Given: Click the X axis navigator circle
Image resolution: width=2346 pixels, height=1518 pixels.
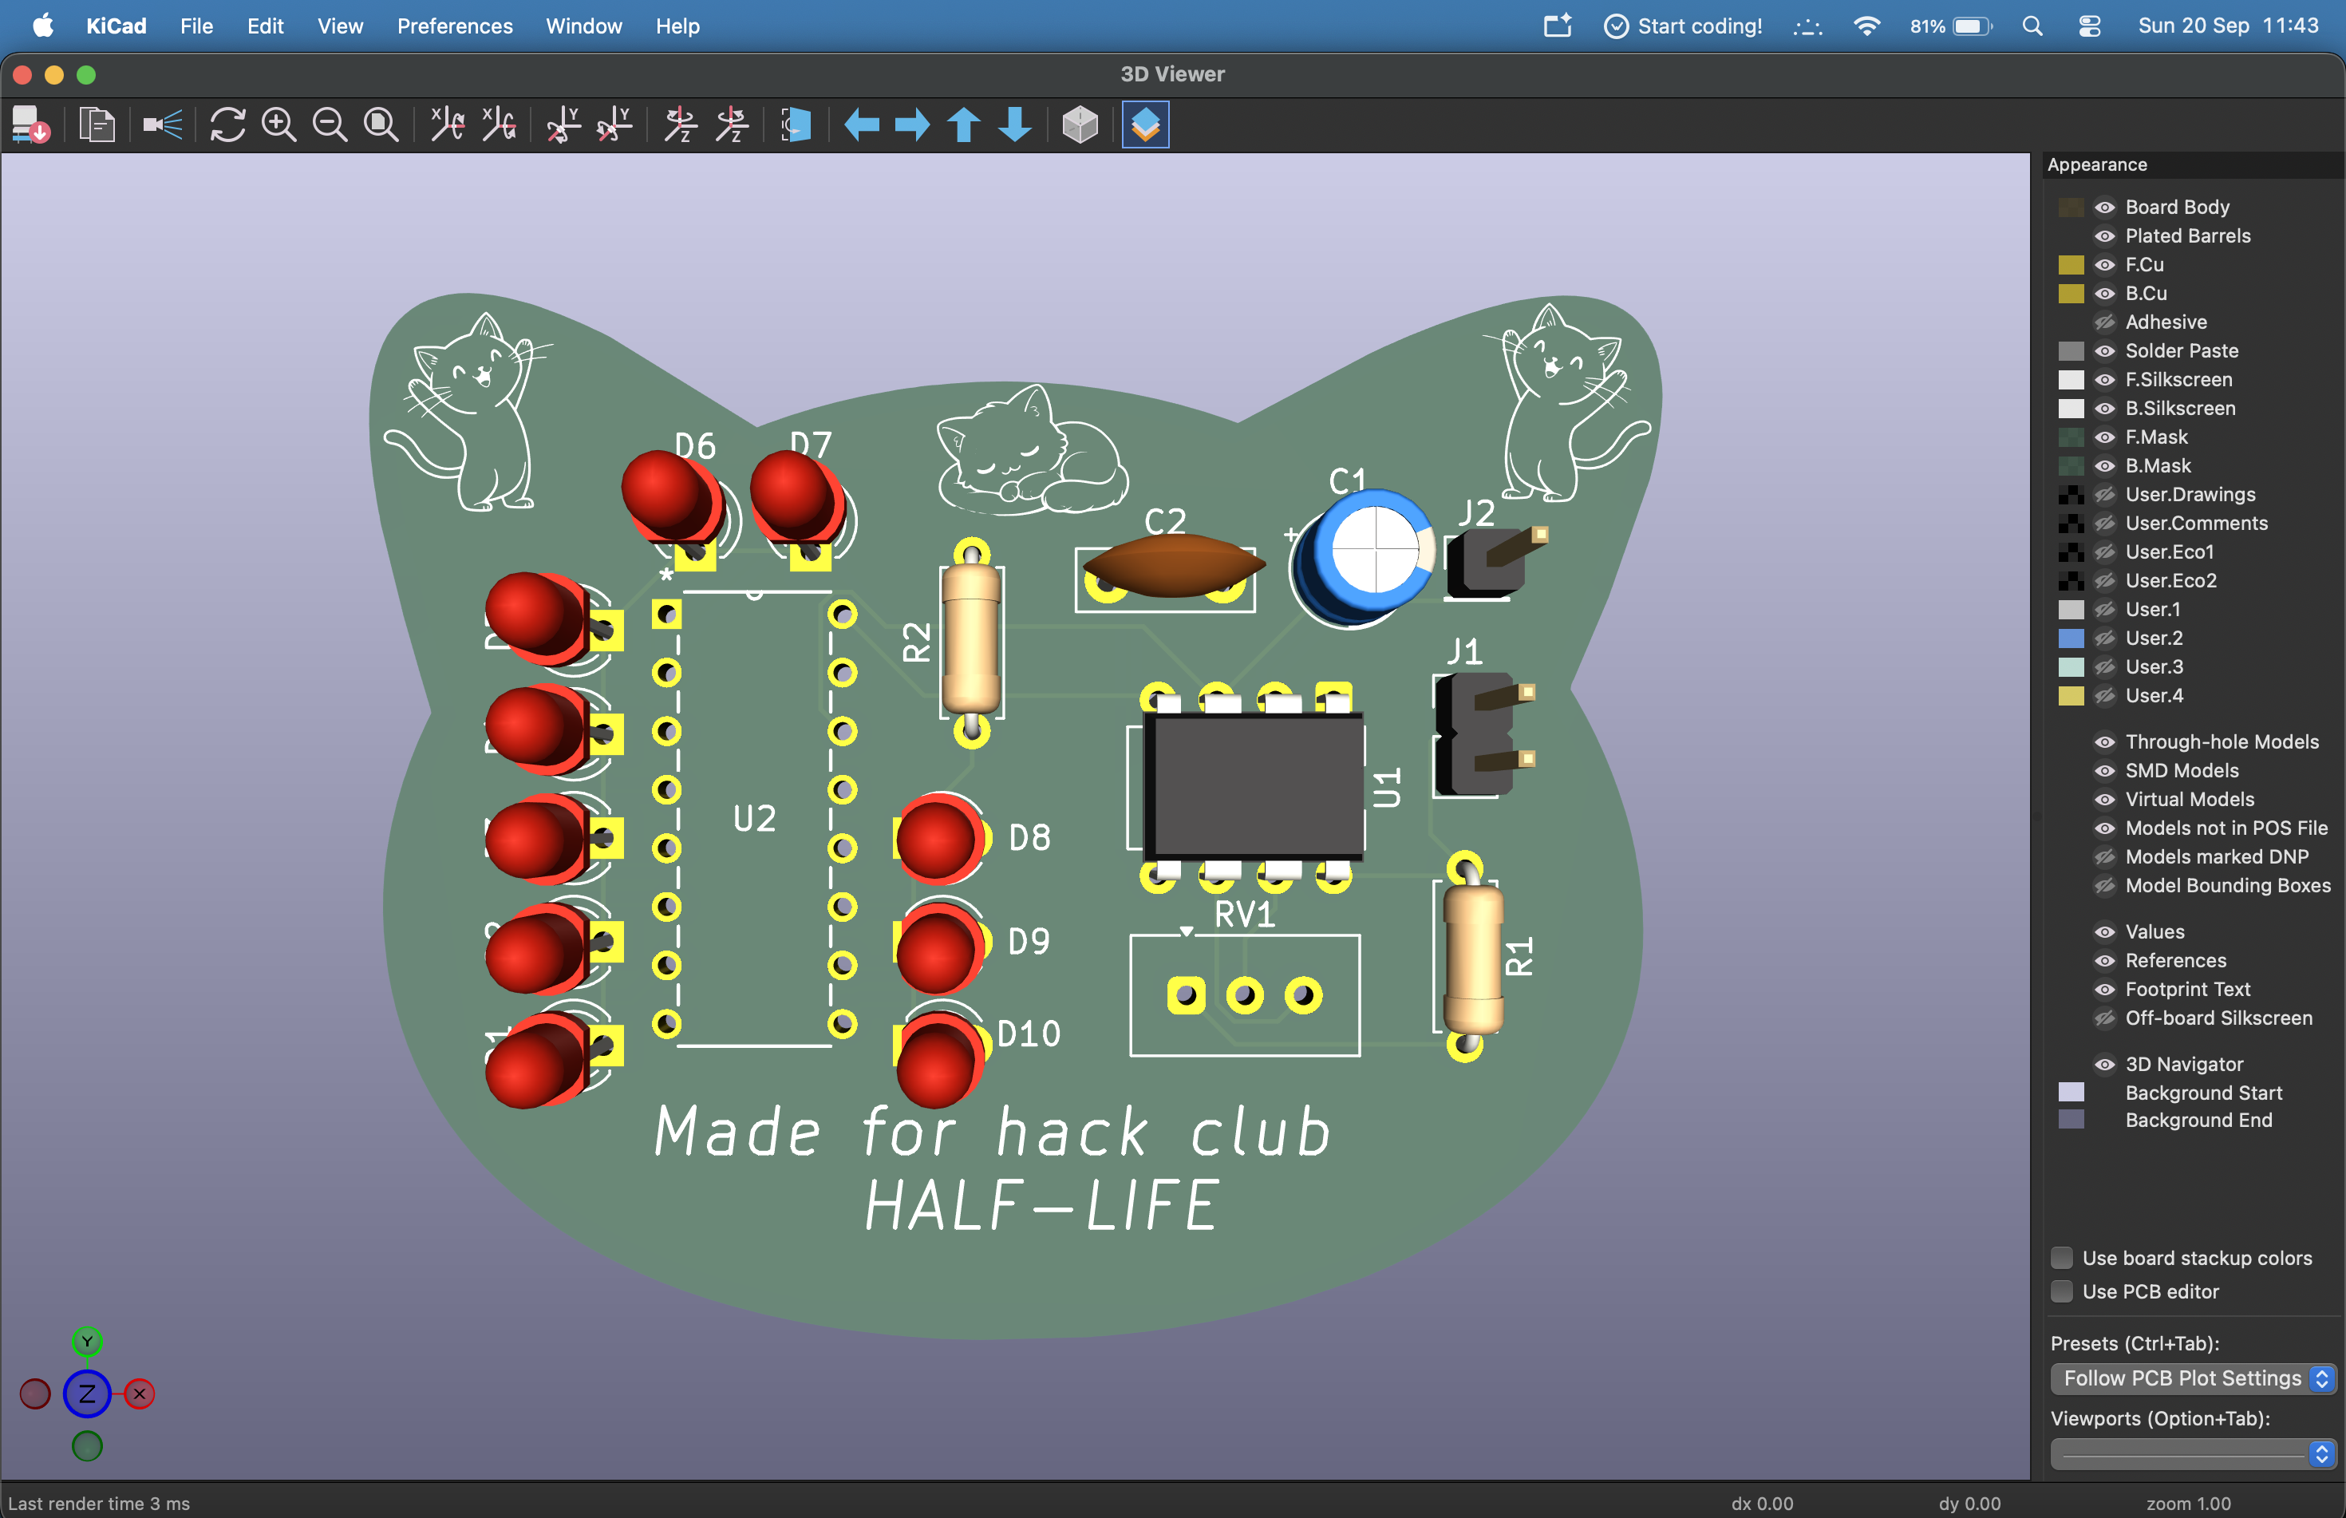Looking at the screenshot, I should [139, 1393].
